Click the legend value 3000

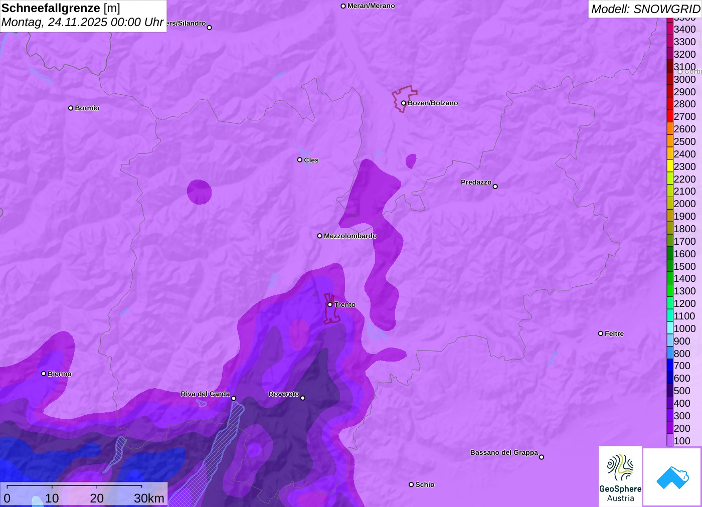pos(685,79)
